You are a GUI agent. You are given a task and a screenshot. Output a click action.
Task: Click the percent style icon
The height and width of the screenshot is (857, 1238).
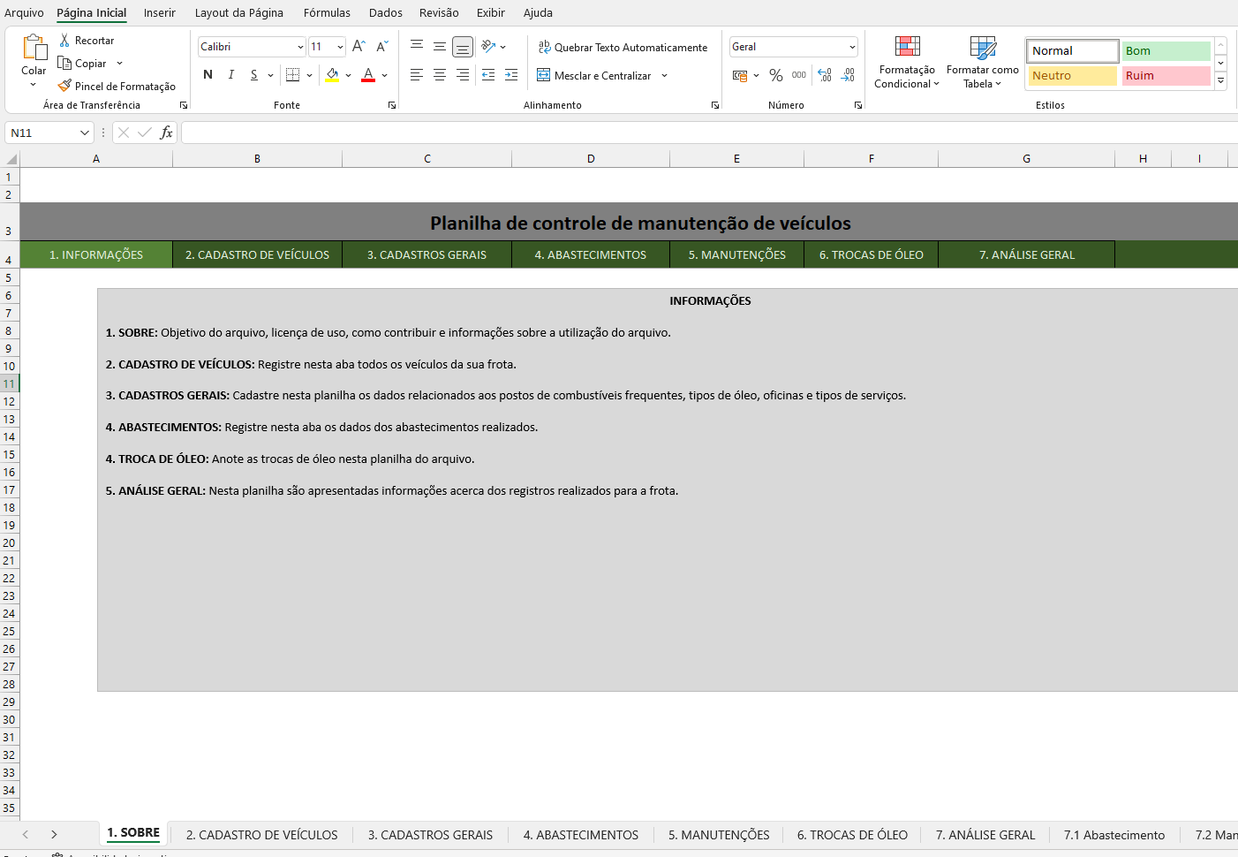pos(775,76)
